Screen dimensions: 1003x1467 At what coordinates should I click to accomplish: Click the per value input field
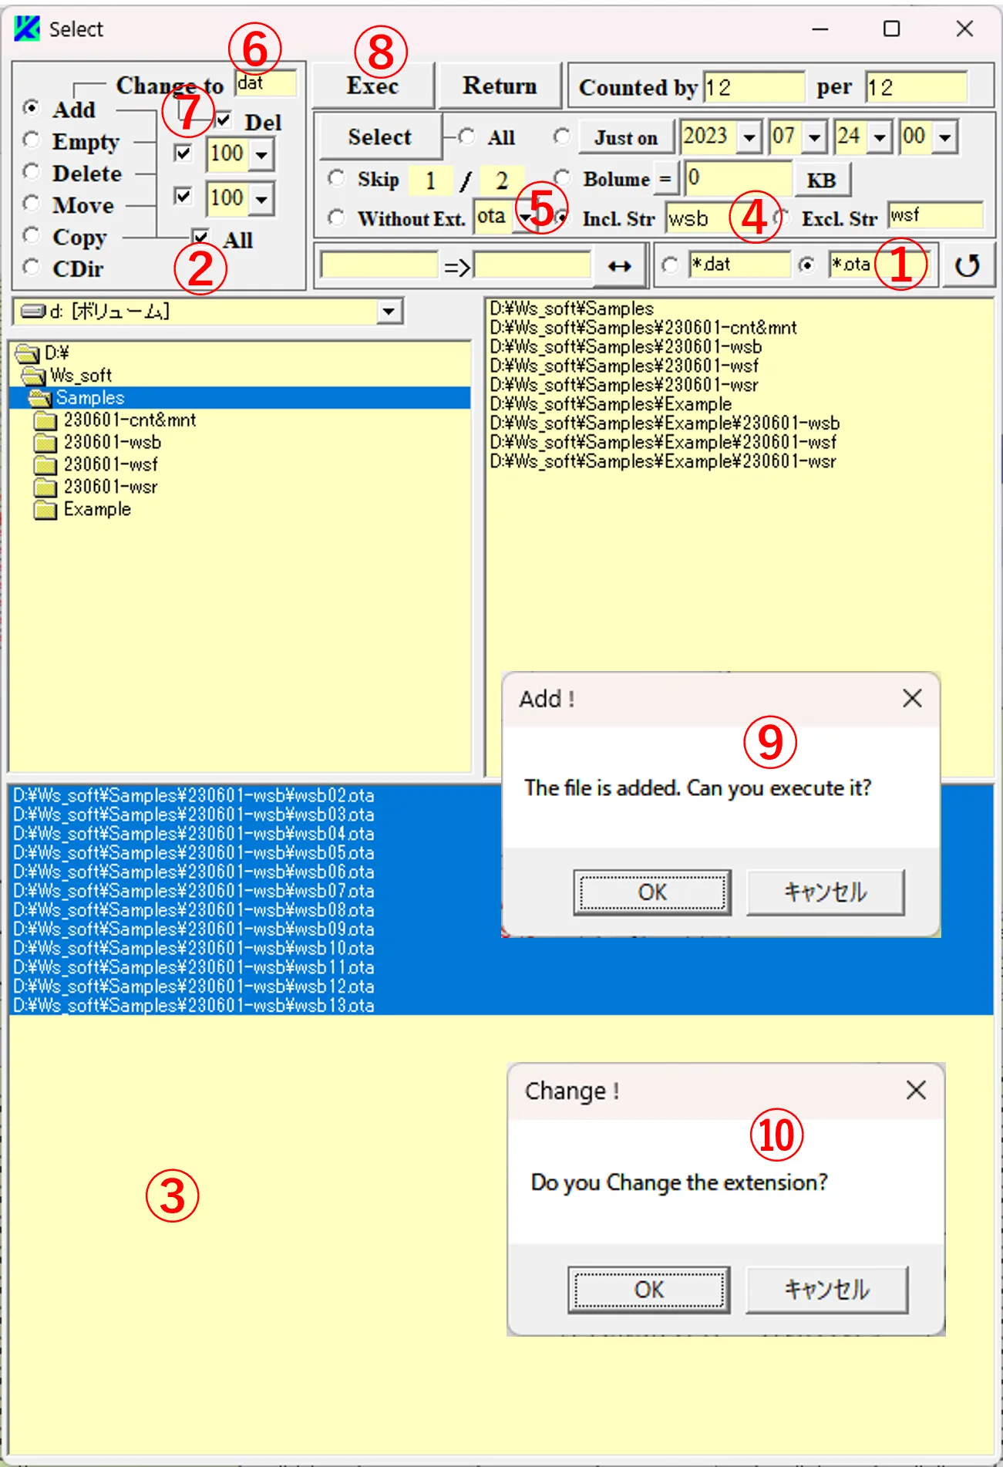coord(916,88)
